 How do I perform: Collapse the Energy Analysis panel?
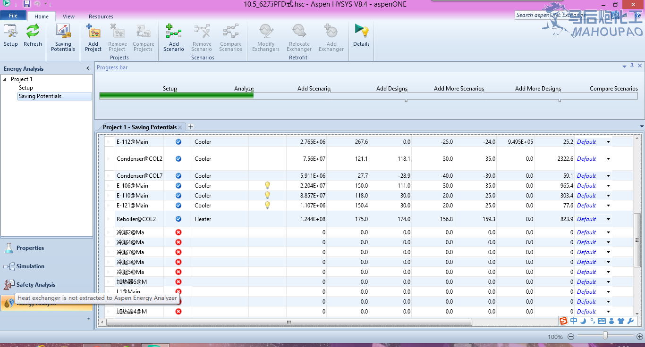(x=87, y=68)
